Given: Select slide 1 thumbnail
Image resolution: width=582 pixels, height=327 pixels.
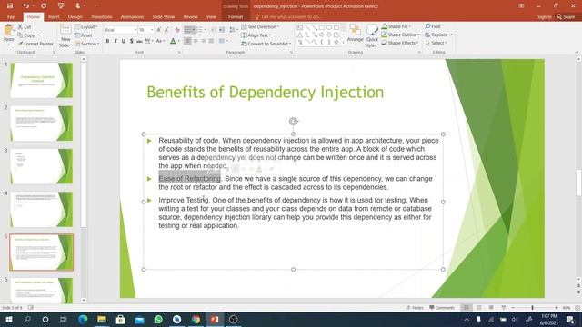Looking at the screenshot, I should [x=41, y=80].
